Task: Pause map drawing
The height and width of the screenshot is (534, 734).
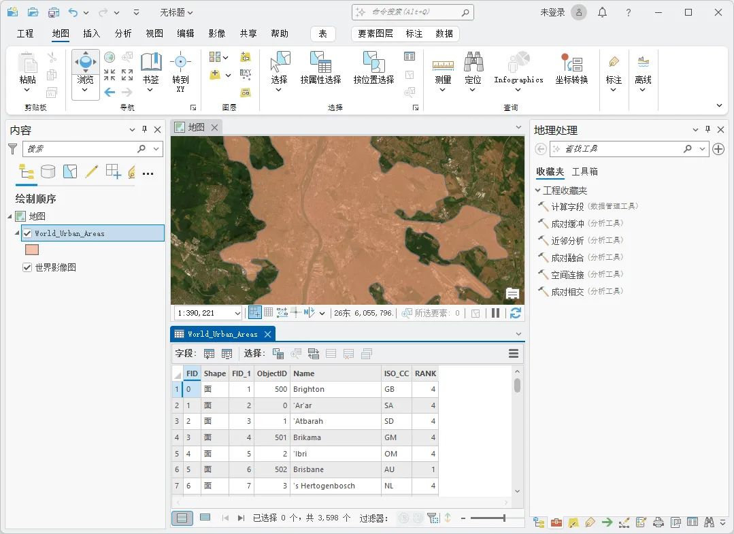Action: coord(495,313)
